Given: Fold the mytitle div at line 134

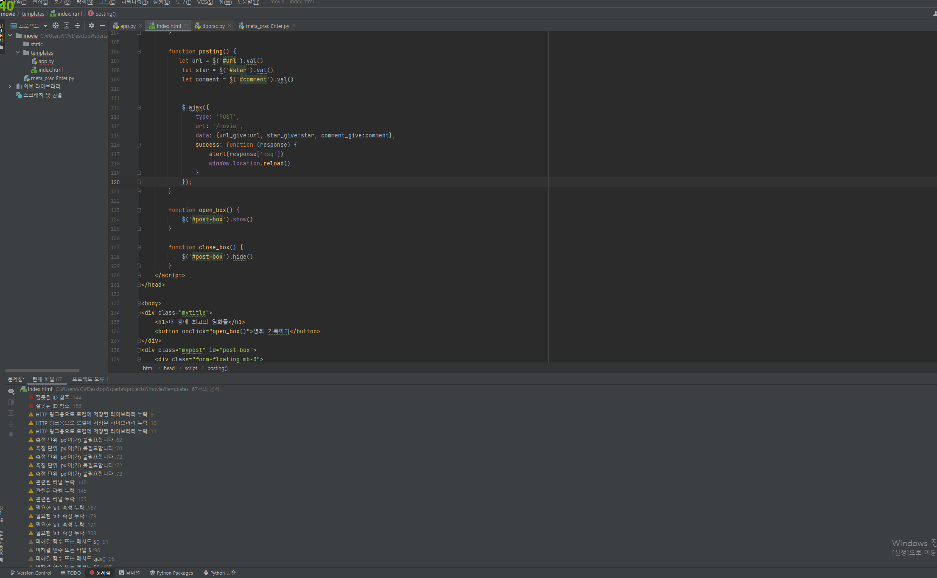Looking at the screenshot, I should pos(139,313).
